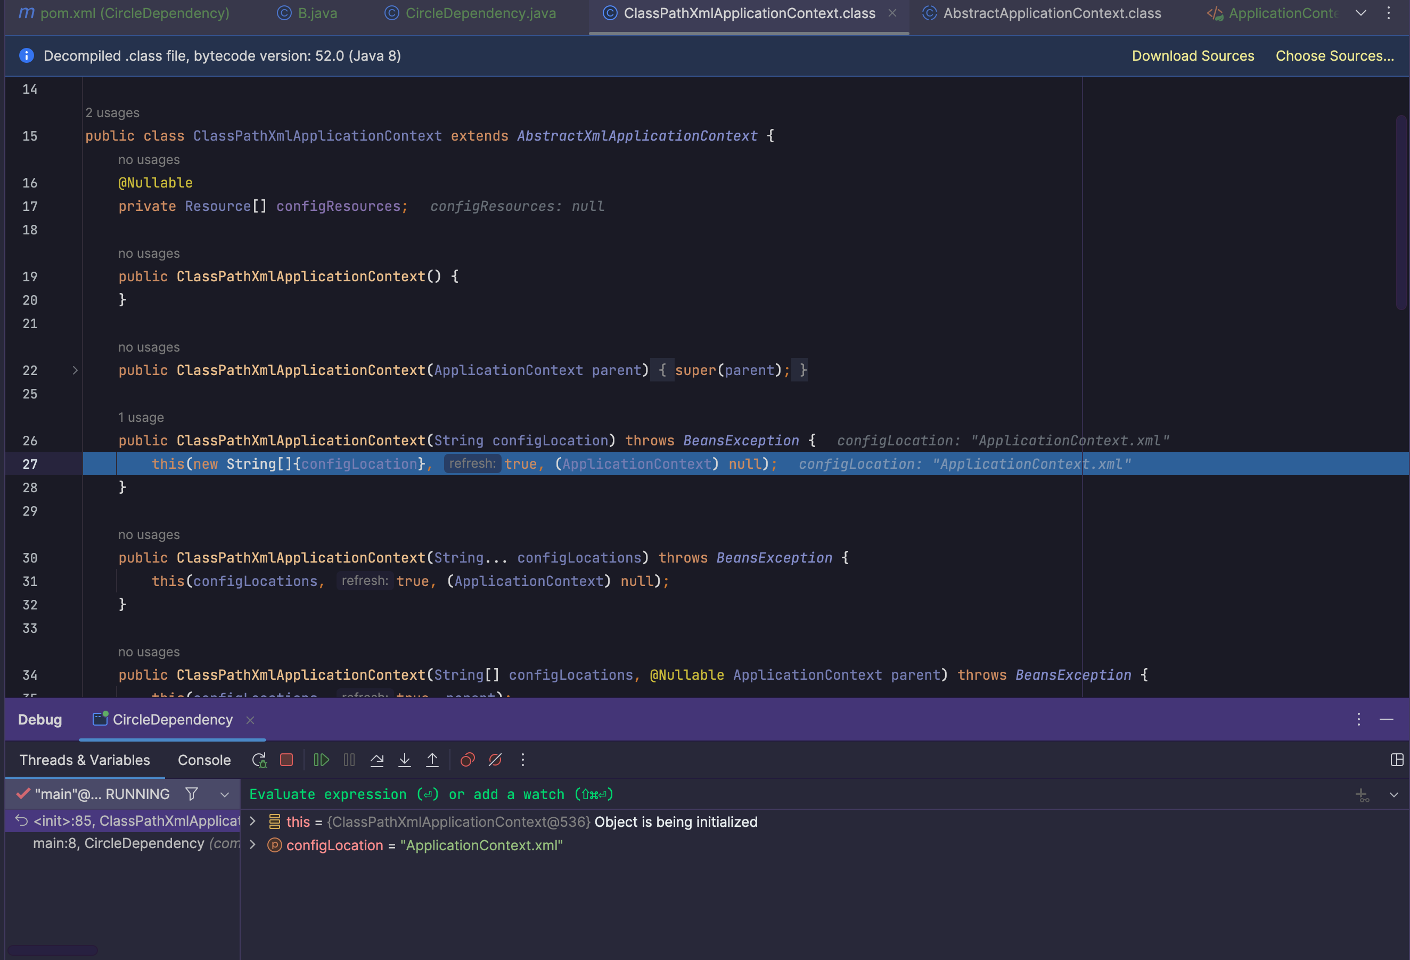Click the Step Into icon

405,760
